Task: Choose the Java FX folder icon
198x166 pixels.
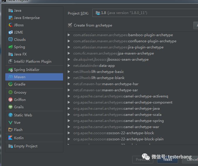Action: (x=11, y=54)
